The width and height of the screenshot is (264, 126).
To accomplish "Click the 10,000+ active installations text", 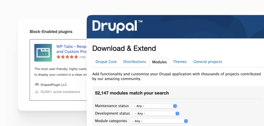I will tap(60, 92).
